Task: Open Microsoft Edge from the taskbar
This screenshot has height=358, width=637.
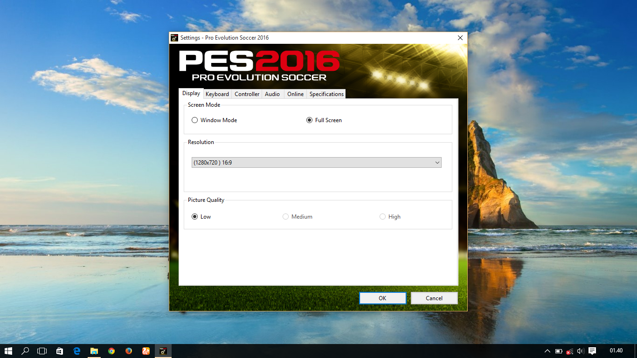Action: pyautogui.click(x=77, y=351)
